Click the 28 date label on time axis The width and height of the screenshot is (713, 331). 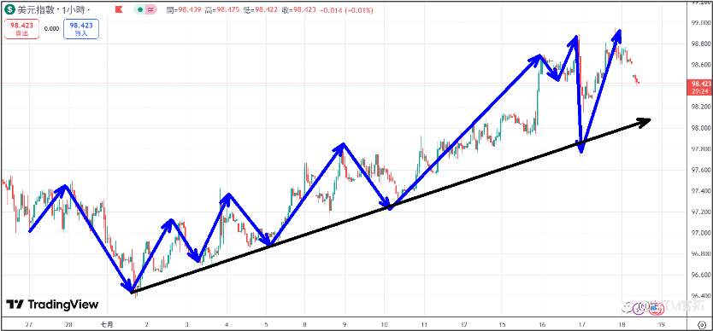point(68,325)
